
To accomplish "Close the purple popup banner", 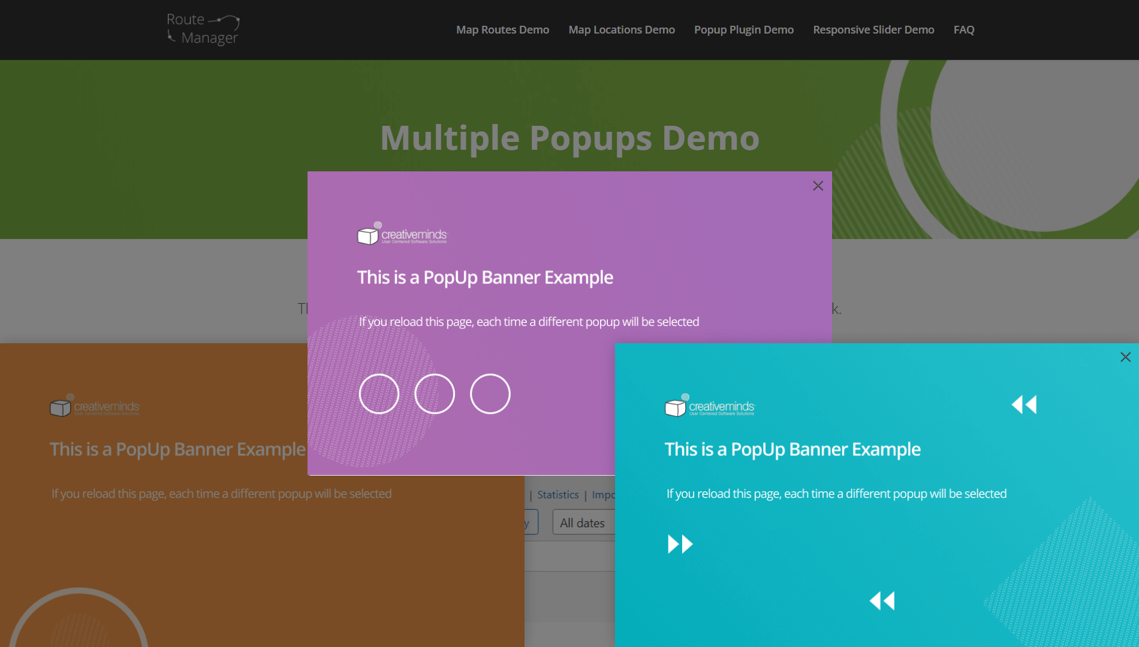I will tap(818, 186).
